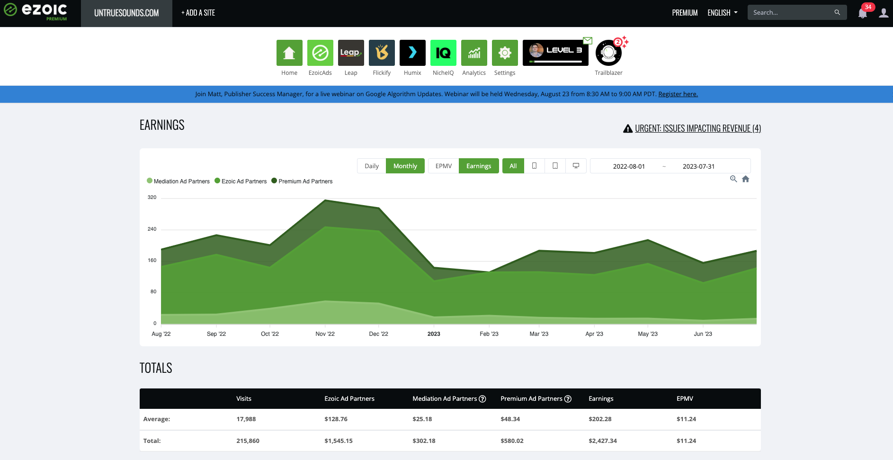Select the UNTRUESOUNDS.COM site tab

pos(126,13)
